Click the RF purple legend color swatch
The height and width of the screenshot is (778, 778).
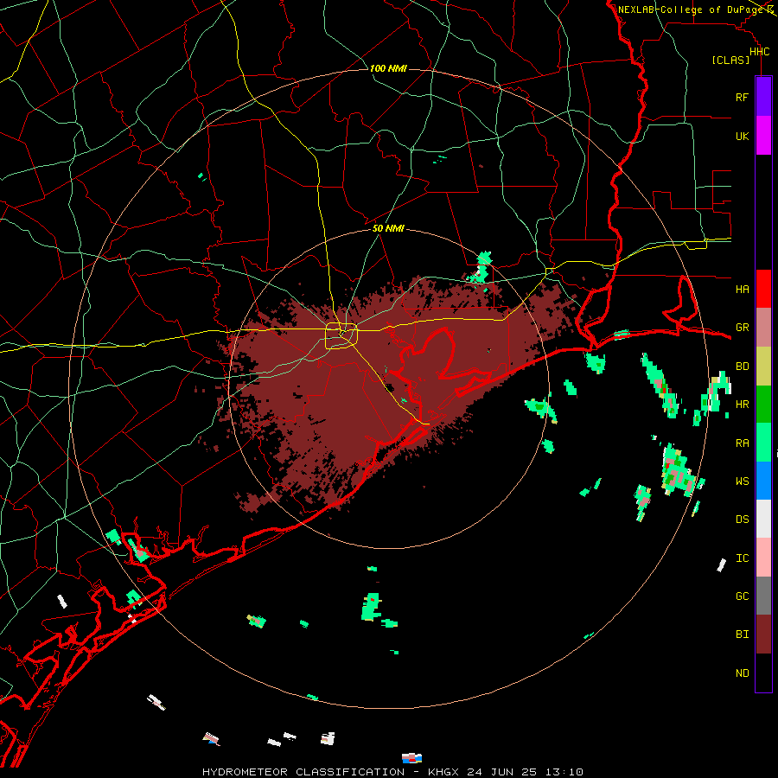tap(763, 97)
